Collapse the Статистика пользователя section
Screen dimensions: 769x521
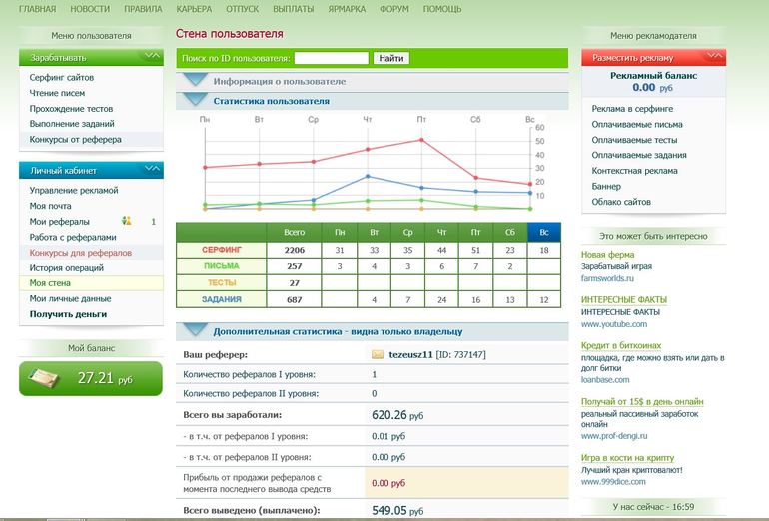[x=195, y=100]
